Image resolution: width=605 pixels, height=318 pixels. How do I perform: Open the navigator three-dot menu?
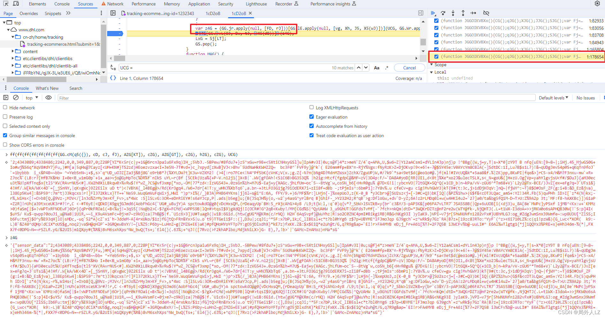102,13
